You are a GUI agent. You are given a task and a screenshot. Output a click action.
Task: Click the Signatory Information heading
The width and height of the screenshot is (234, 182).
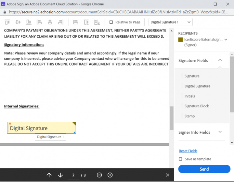(24, 45)
